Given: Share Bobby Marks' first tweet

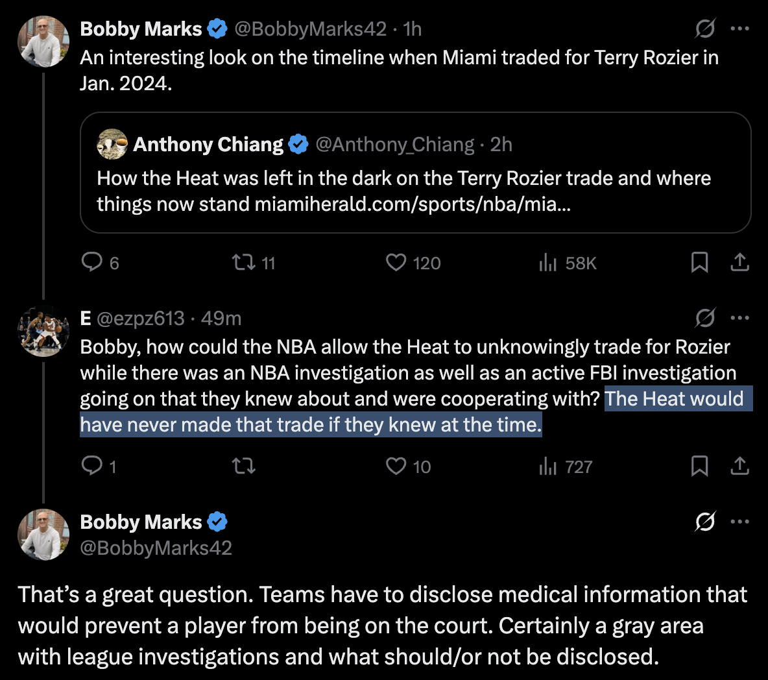Looking at the screenshot, I should point(739,262).
